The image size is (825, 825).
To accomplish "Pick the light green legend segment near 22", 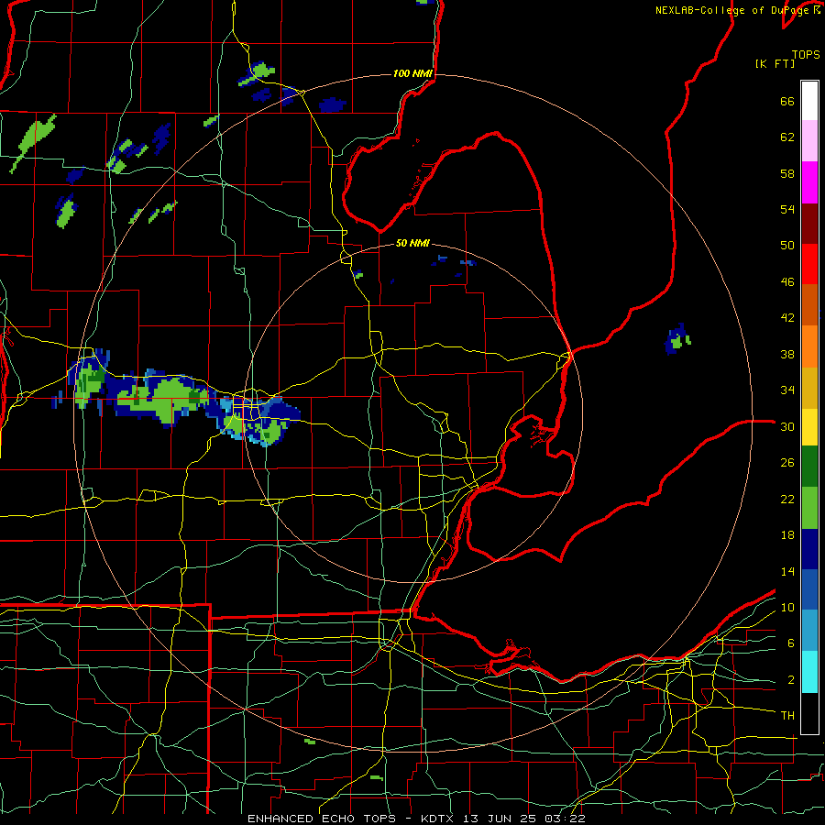I will click(809, 508).
